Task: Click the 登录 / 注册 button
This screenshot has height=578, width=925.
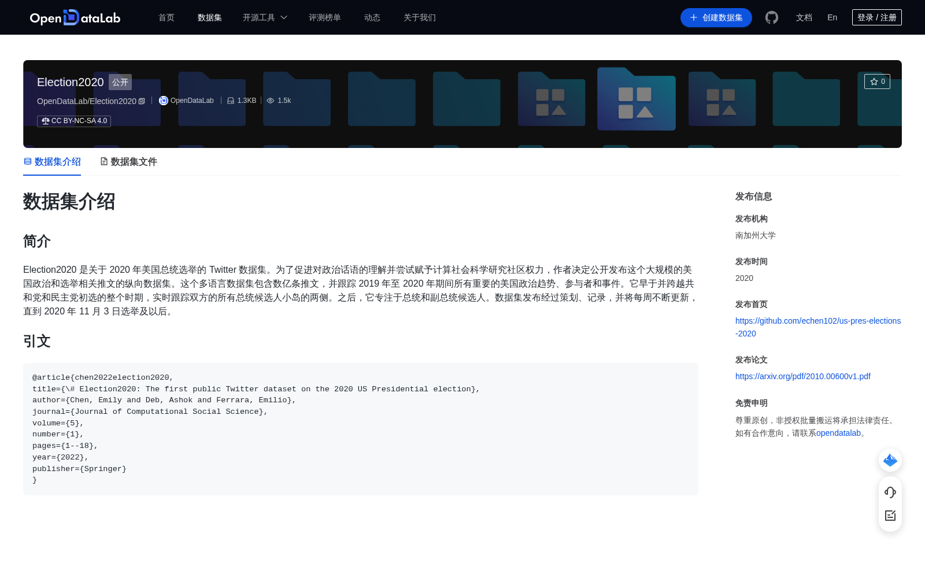Action: coord(877,17)
